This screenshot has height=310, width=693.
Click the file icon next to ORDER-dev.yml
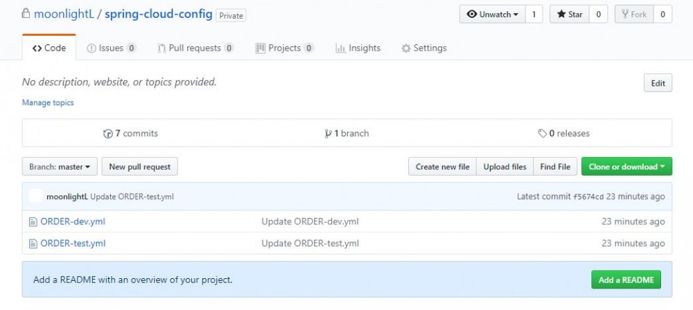(33, 221)
